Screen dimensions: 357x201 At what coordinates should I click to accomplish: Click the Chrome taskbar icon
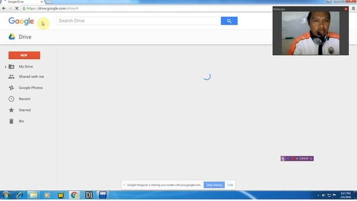tap(74, 195)
